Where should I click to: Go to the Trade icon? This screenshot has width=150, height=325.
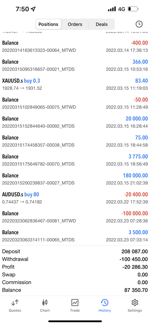75,303
